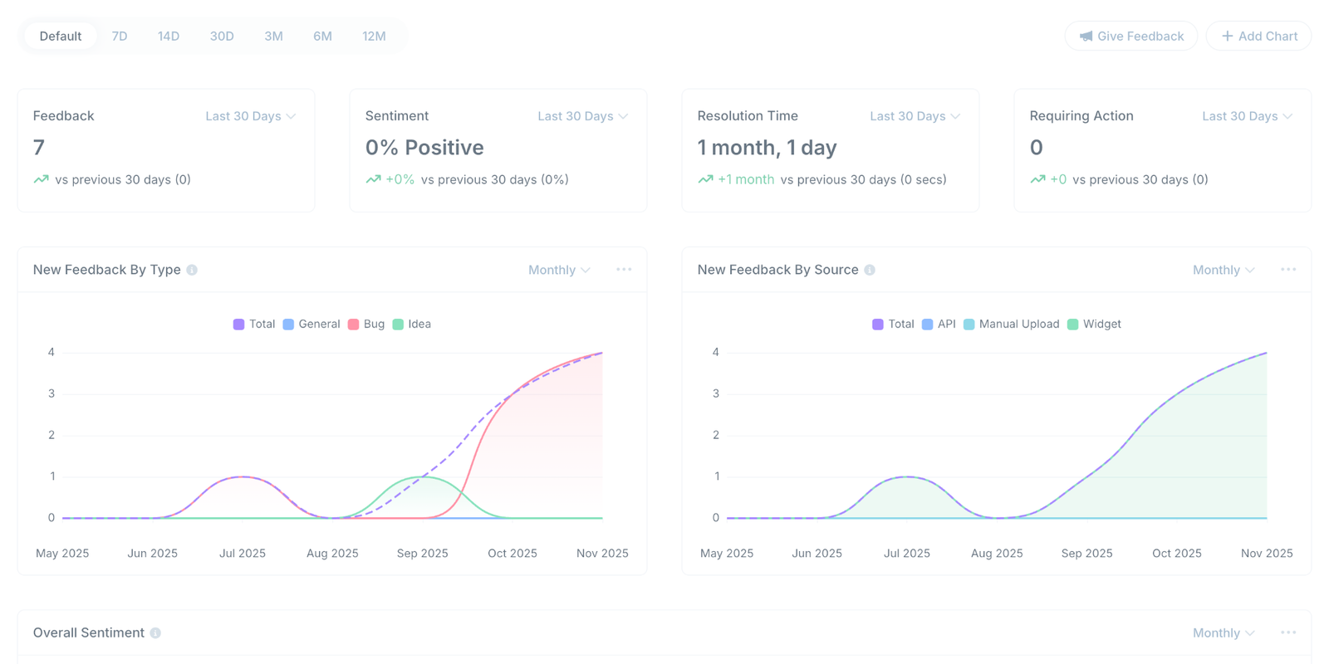Open the ellipsis menu on New Feedback By Type

click(x=624, y=269)
